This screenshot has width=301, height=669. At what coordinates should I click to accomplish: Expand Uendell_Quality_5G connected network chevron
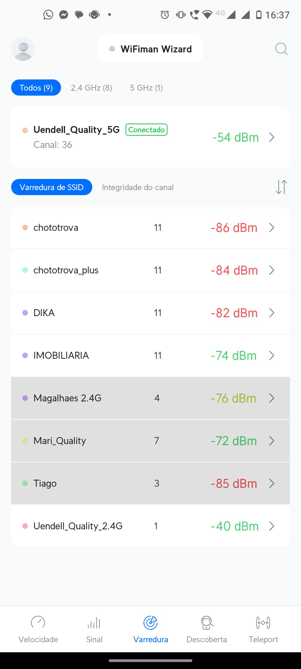[x=272, y=137]
